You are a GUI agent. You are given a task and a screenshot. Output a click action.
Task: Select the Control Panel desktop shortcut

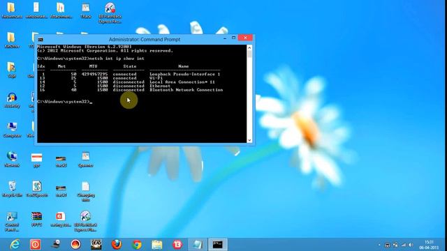click(12, 221)
